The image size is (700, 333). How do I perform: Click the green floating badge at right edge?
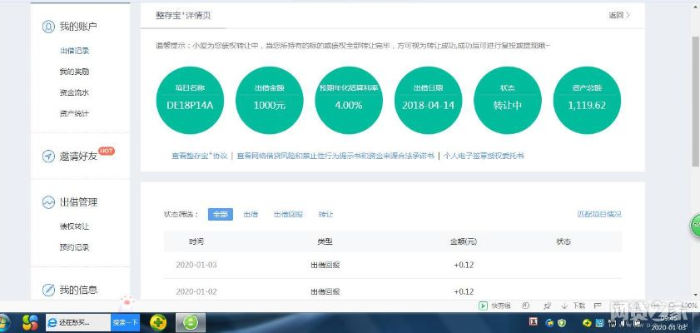(695, 225)
